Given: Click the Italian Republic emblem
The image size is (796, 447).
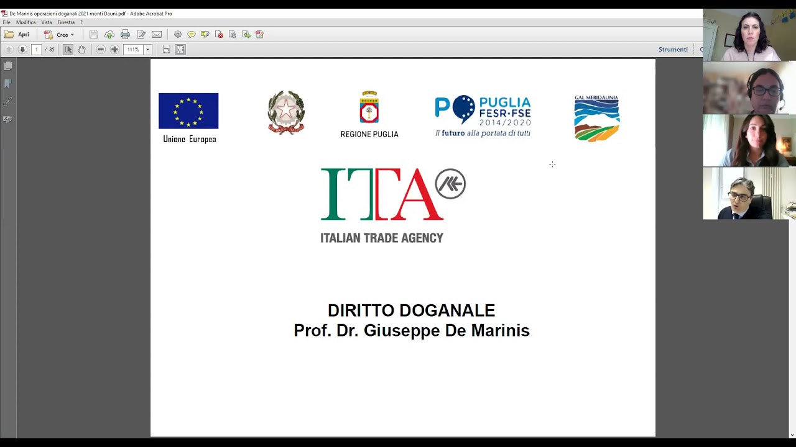Looking at the screenshot, I should 286,112.
